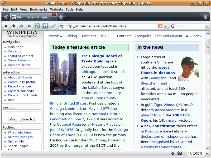Follow the Chicago Board of Trade Building link
Viewport: 211px width, 158px height.
pos(102,58)
